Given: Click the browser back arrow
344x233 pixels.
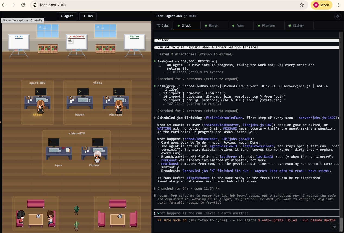Looking at the screenshot, I should [4, 5].
